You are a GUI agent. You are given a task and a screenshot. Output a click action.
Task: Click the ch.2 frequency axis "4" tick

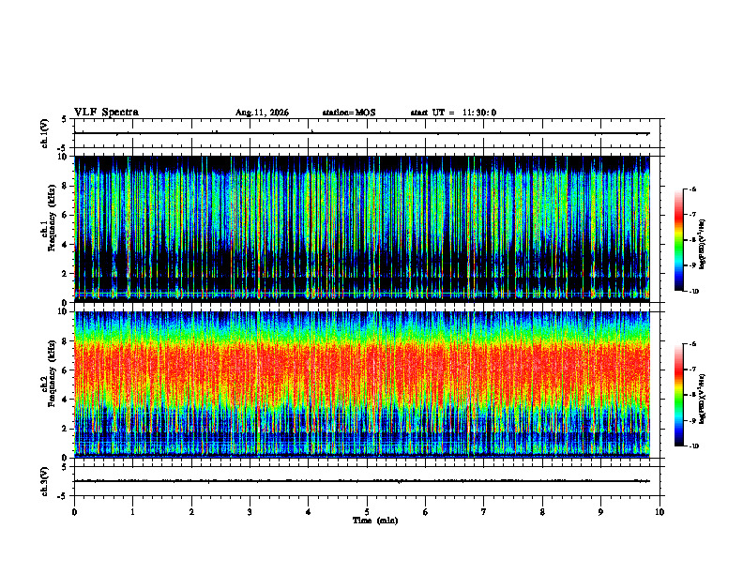[x=65, y=400]
